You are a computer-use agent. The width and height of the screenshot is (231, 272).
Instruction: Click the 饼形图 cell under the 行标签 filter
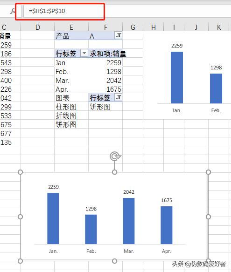[x=105, y=107]
